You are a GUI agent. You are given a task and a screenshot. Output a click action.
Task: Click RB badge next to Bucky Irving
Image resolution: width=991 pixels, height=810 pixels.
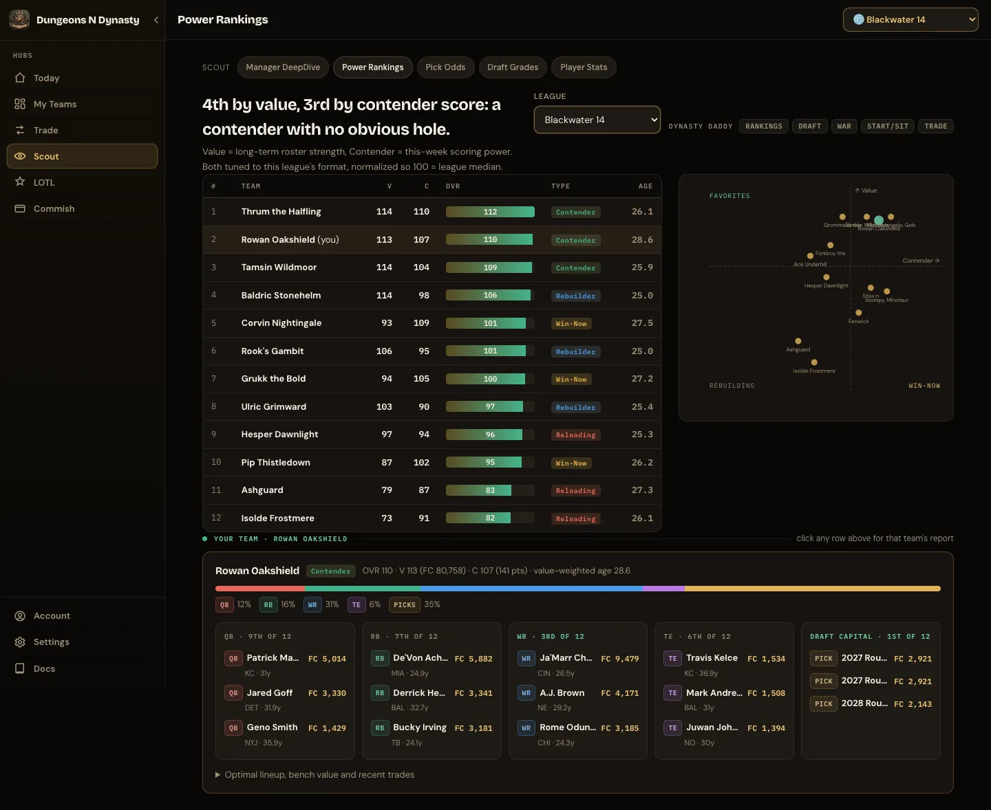(x=380, y=727)
